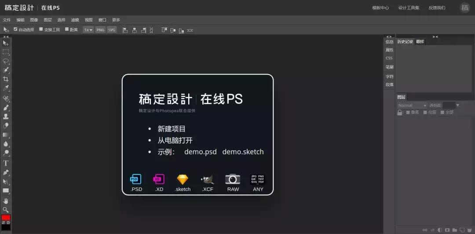
Task: Open the 文件 menu
Action: coord(7,20)
